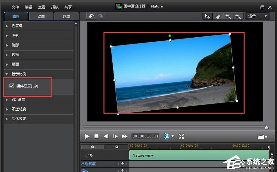Select the hand pan tool
The height and width of the screenshot is (172, 277).
[x=218, y=16]
